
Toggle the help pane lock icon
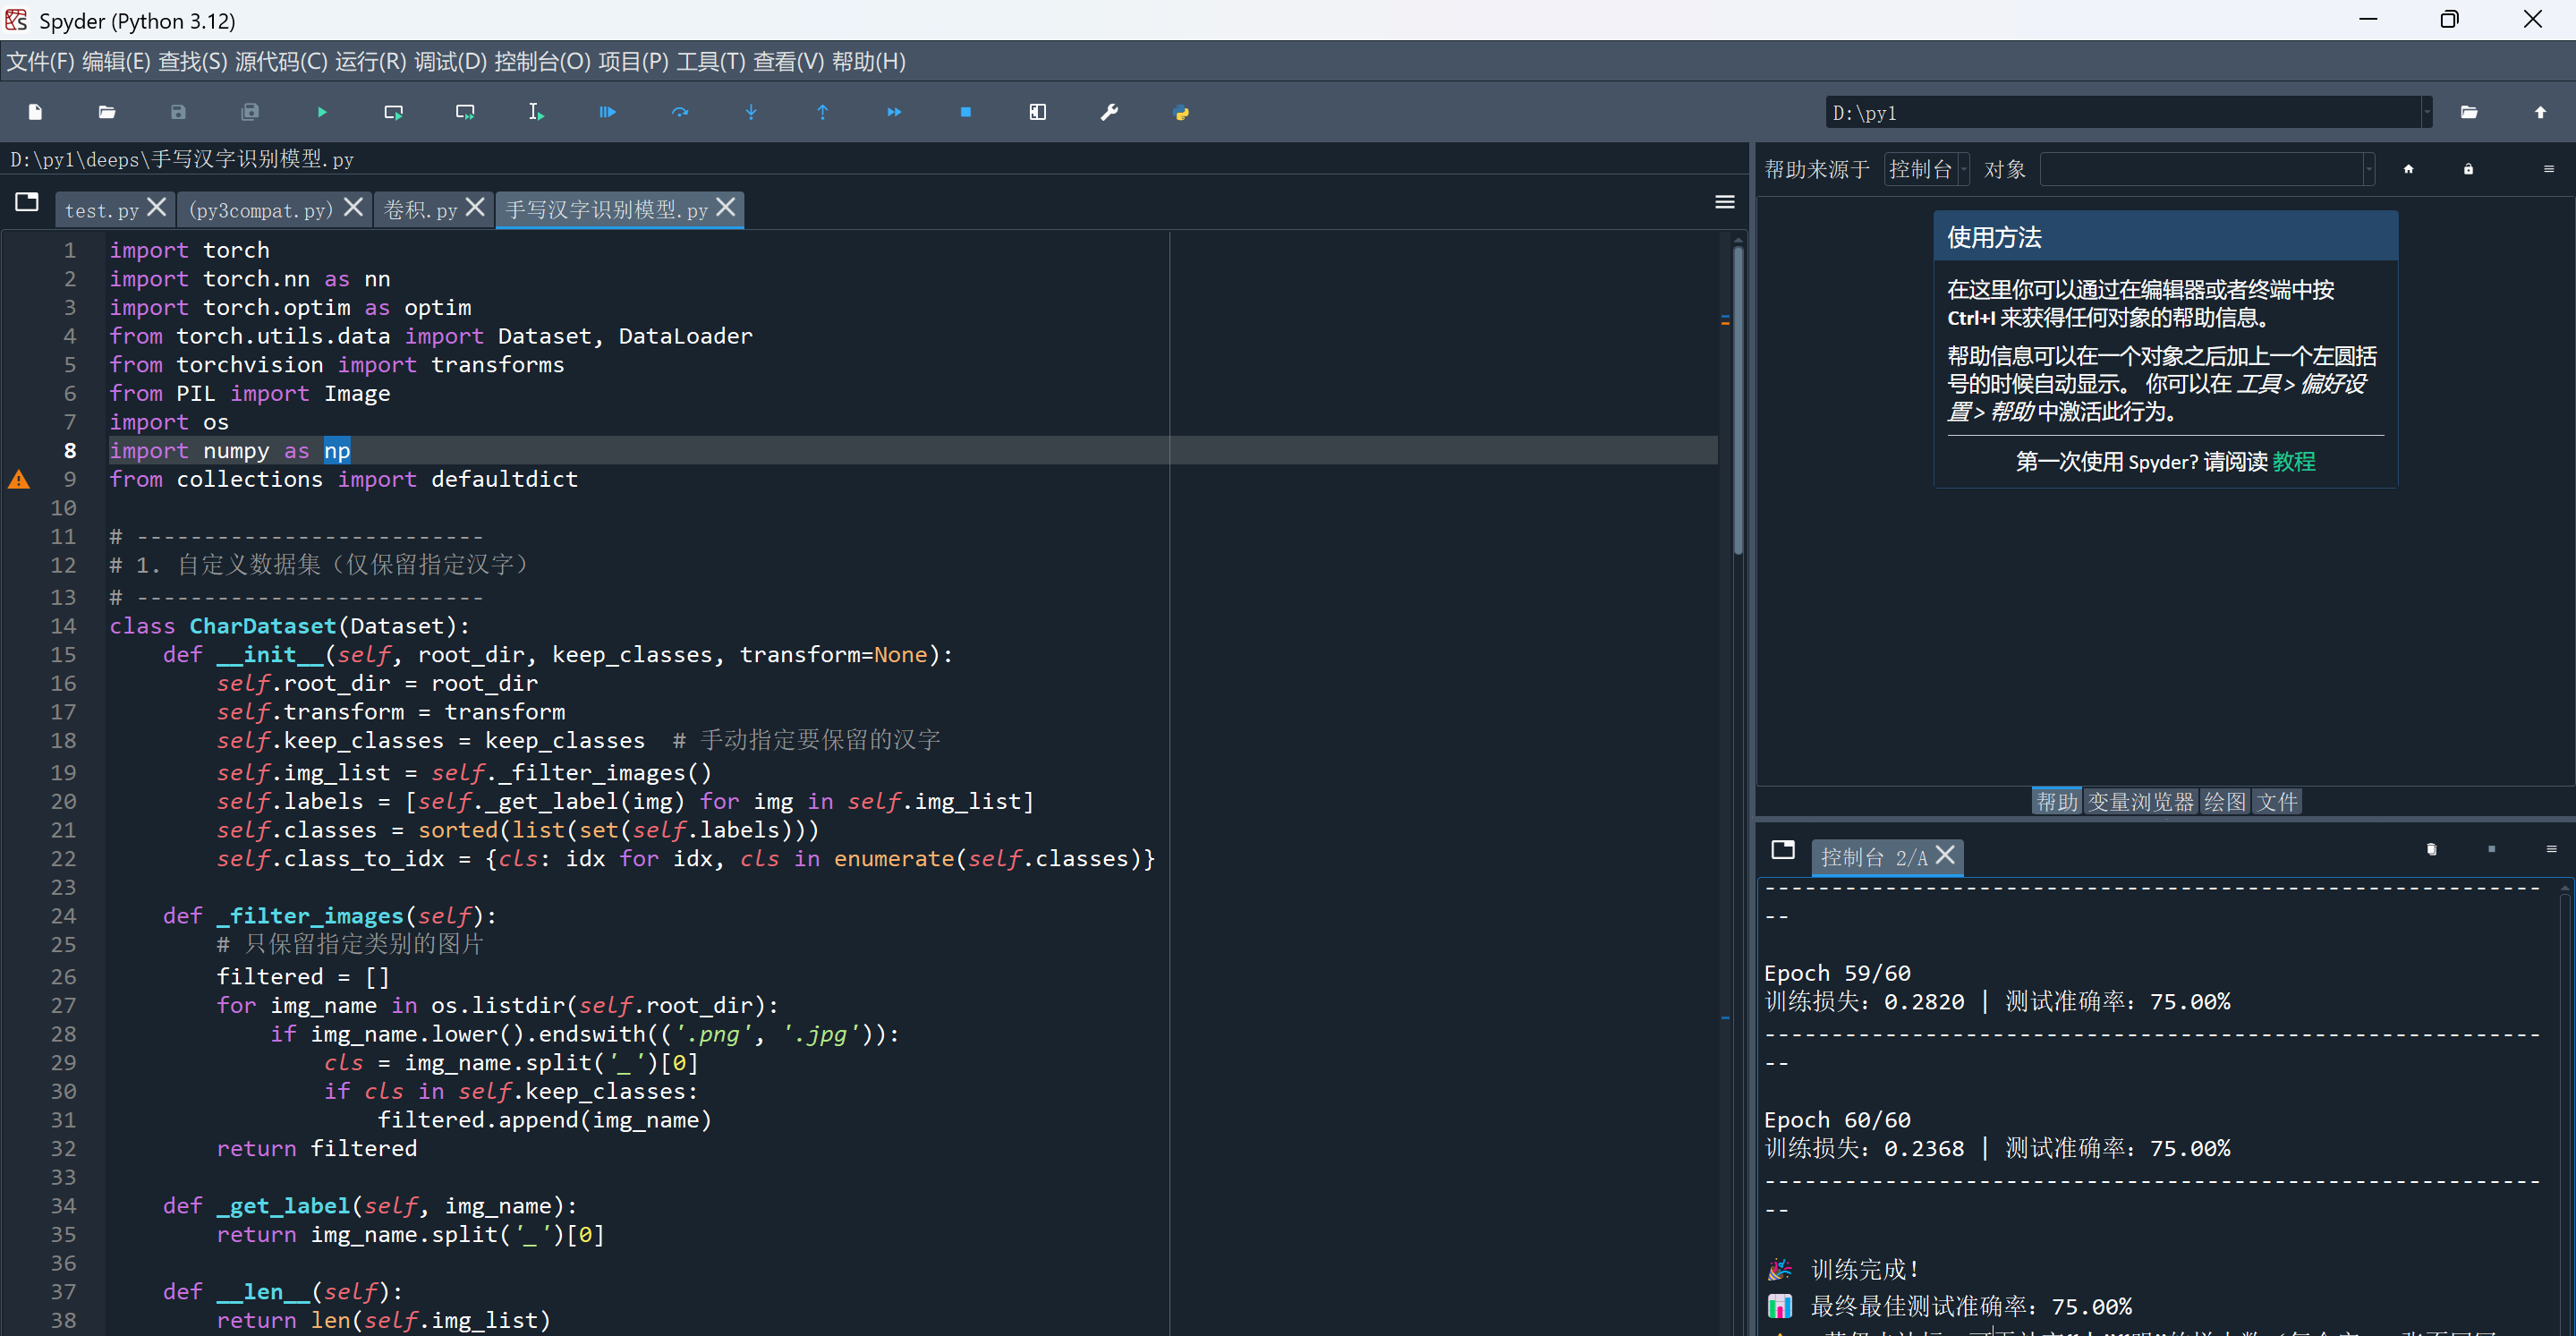[2468, 169]
